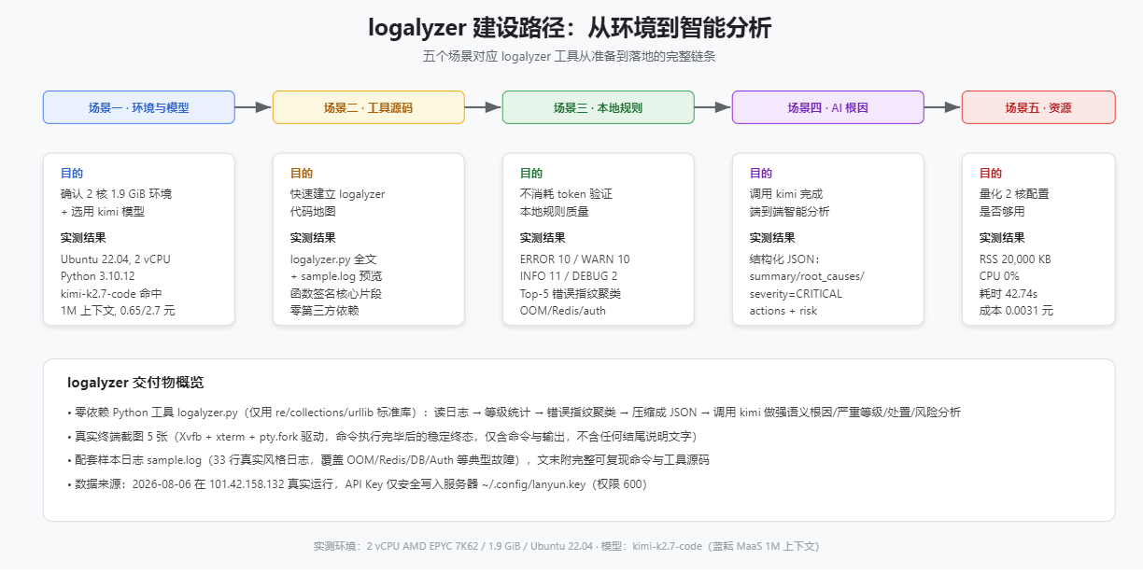Click the purple "目的" heading in card four
Image resolution: width=1143 pixels, height=574 pixels.
(761, 174)
